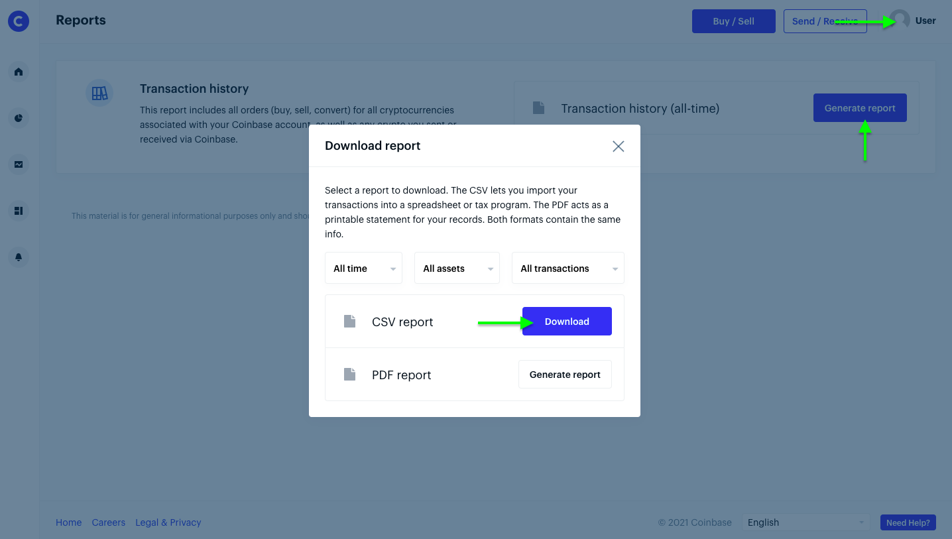Generate the PDF report

pos(565,375)
